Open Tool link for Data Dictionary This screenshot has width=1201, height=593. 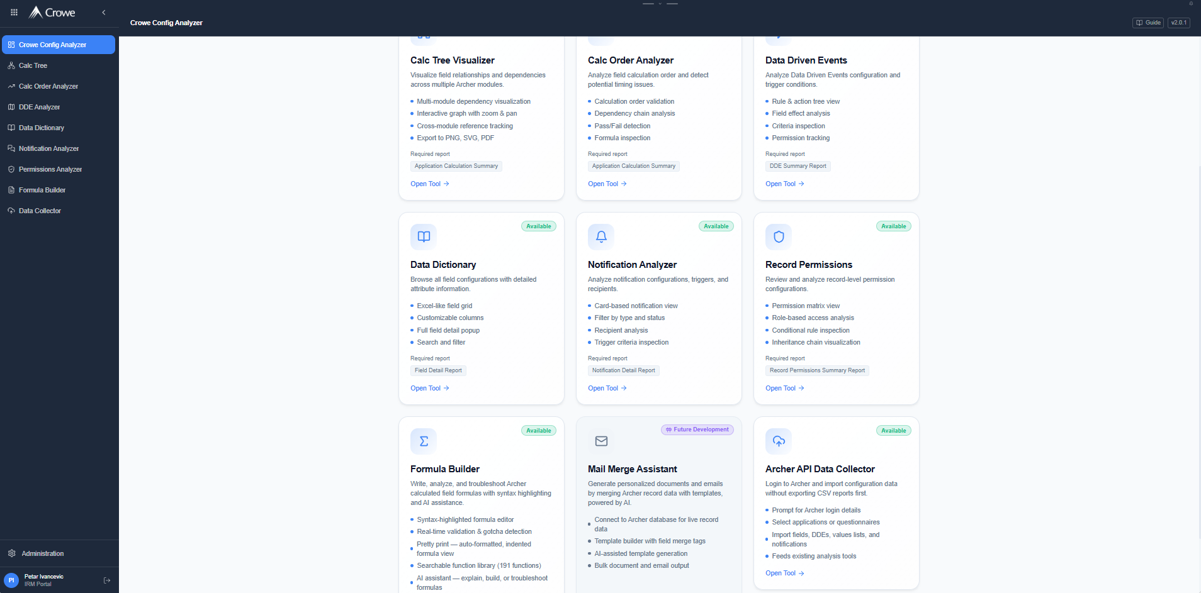[430, 388]
